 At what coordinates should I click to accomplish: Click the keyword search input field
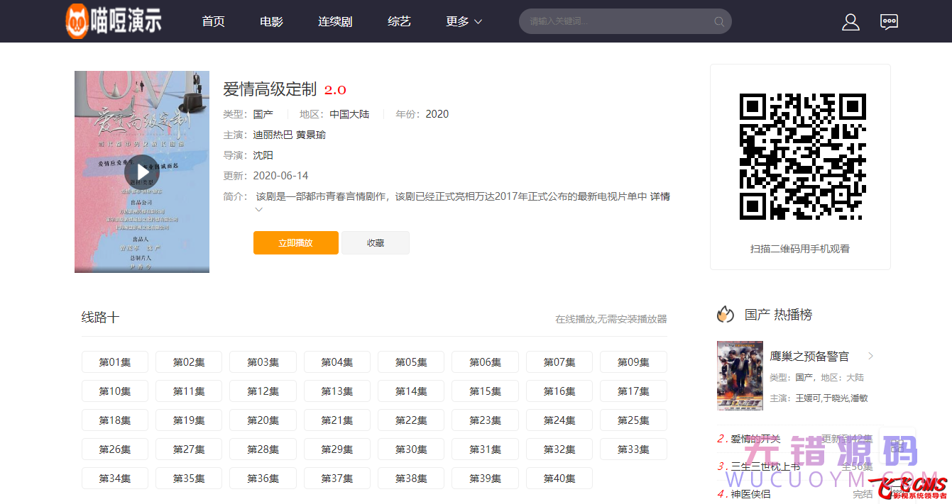pos(611,21)
